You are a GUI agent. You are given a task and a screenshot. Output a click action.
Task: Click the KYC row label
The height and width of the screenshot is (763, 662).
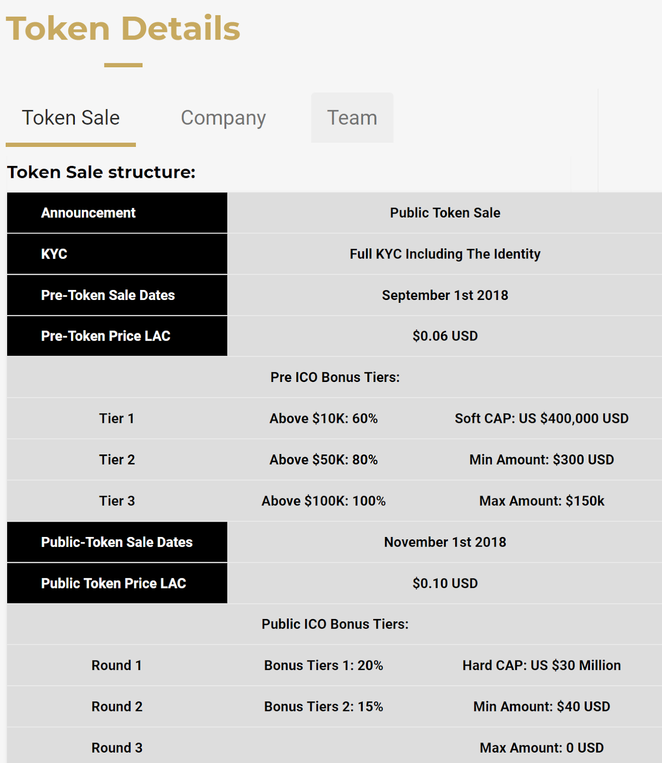pos(54,254)
